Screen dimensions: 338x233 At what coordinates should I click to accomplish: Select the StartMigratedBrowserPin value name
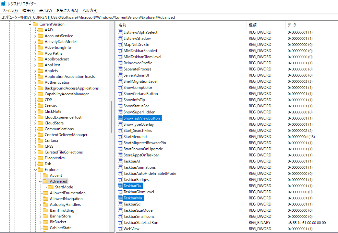point(145,143)
